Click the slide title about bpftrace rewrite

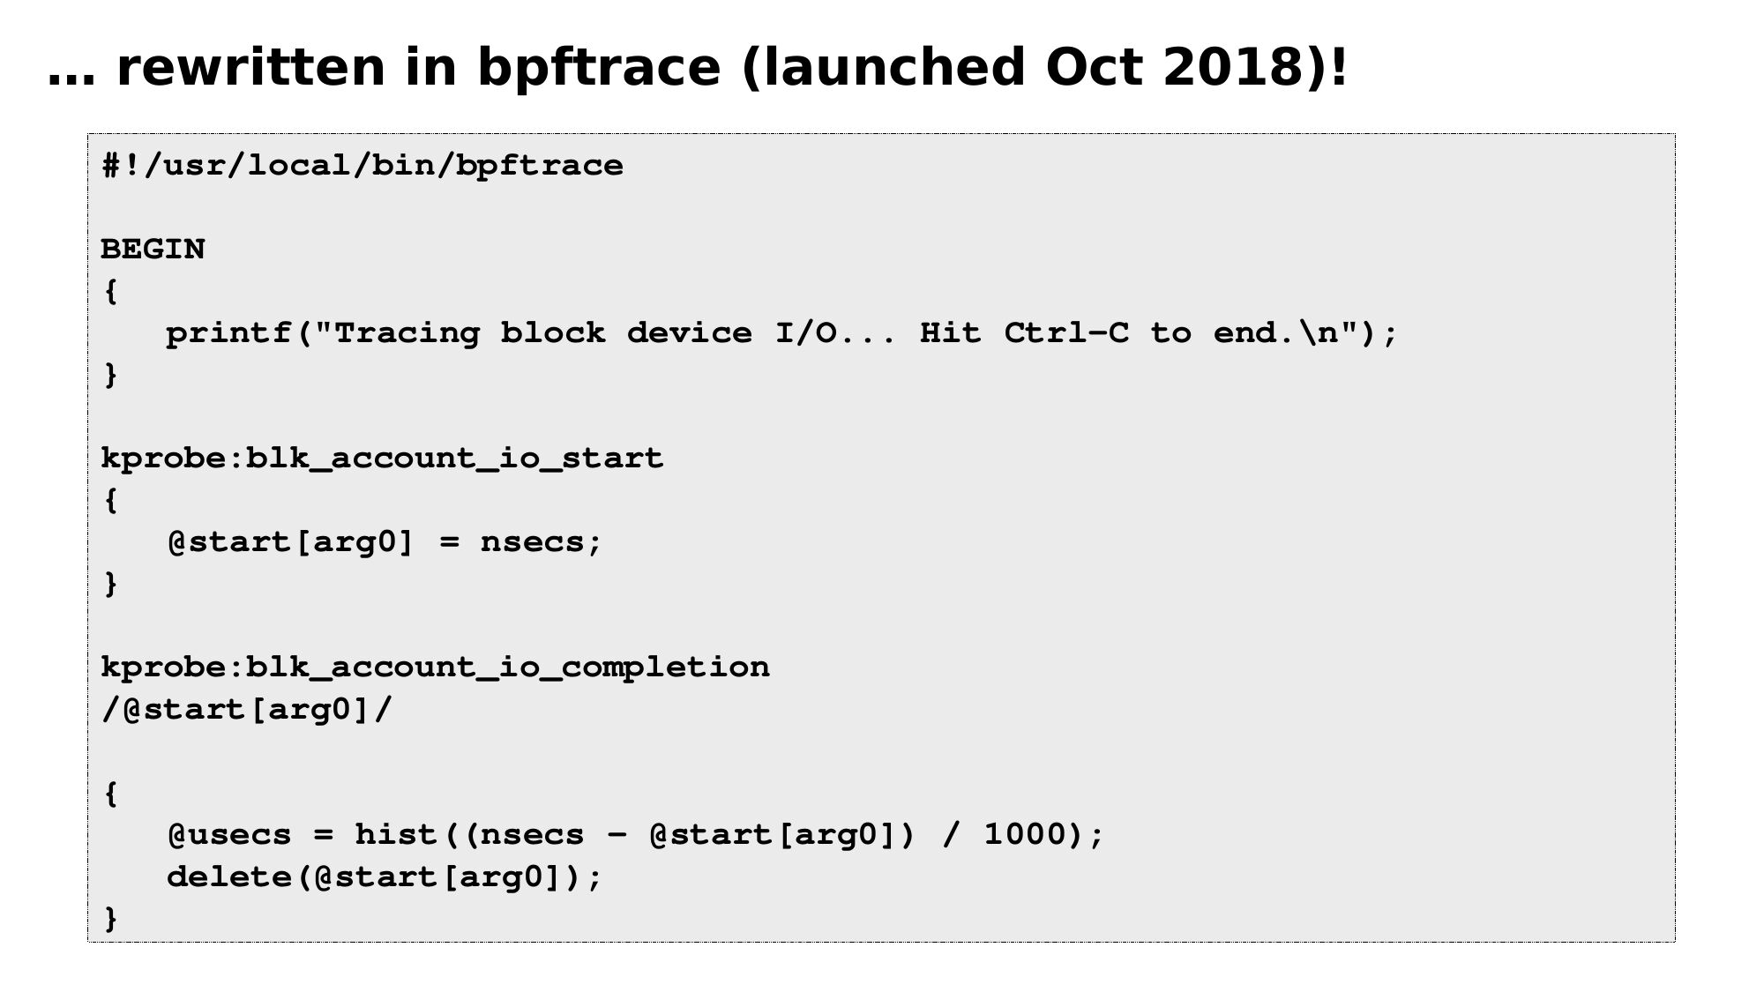point(697,67)
